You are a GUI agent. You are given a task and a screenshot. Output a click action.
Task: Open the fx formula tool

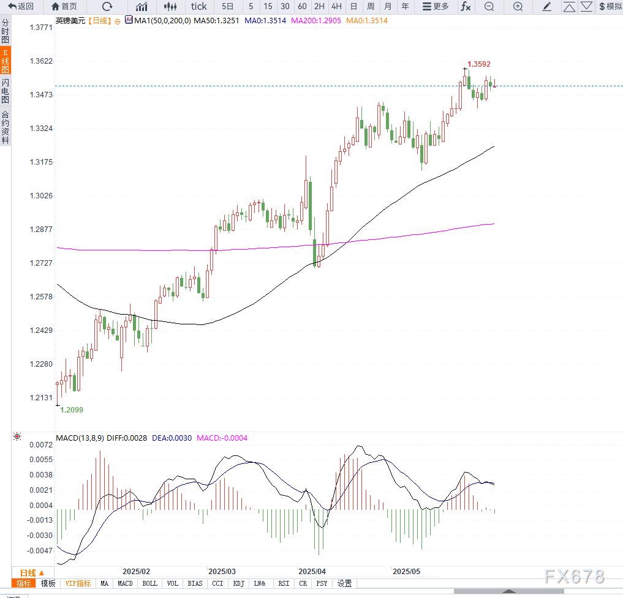pos(466,7)
